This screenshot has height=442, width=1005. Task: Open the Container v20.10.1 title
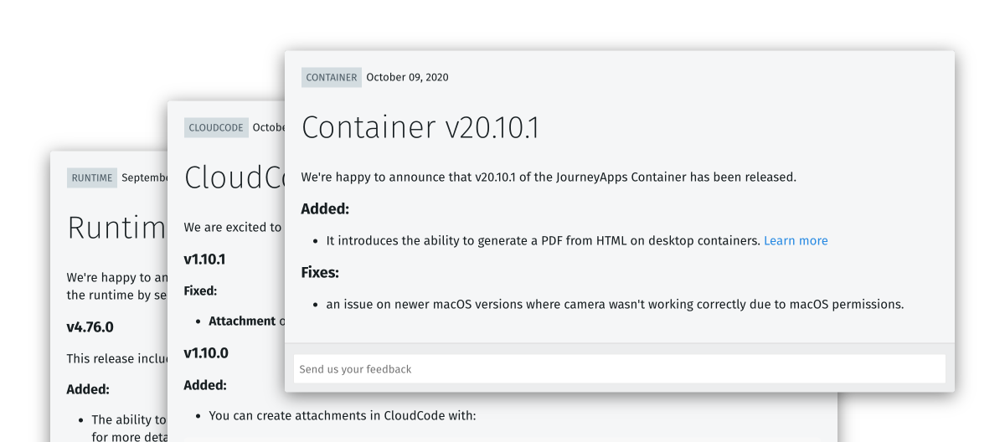coord(420,127)
